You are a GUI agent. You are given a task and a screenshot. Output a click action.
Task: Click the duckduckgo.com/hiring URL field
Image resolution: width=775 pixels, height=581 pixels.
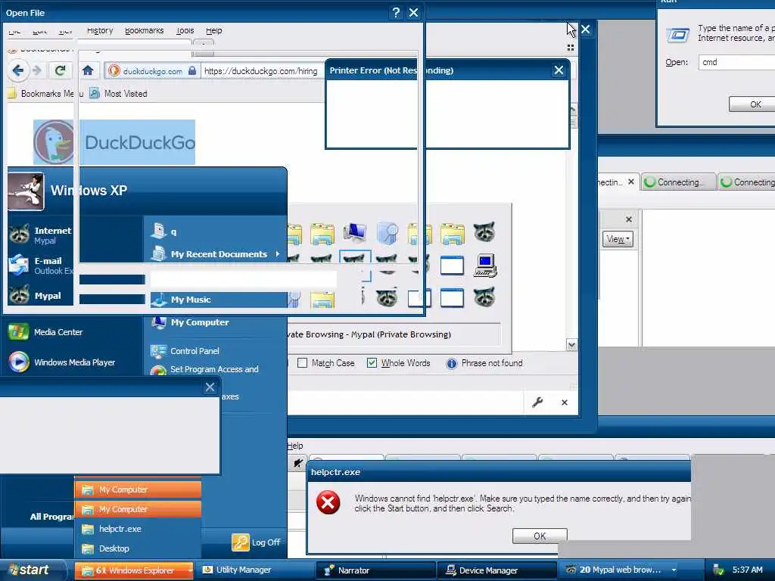tap(261, 70)
